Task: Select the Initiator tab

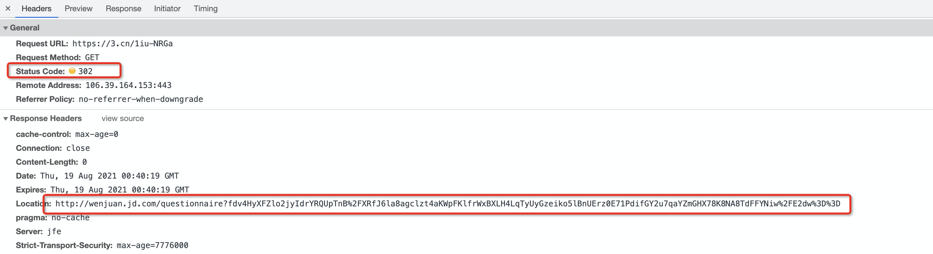Action: (x=167, y=9)
